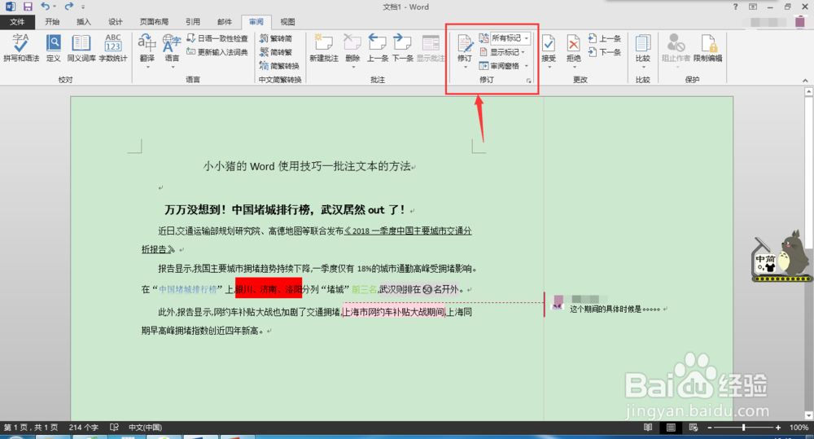Toggle Show Comments (显示批注)
The height and width of the screenshot is (439, 814).
[x=431, y=48]
